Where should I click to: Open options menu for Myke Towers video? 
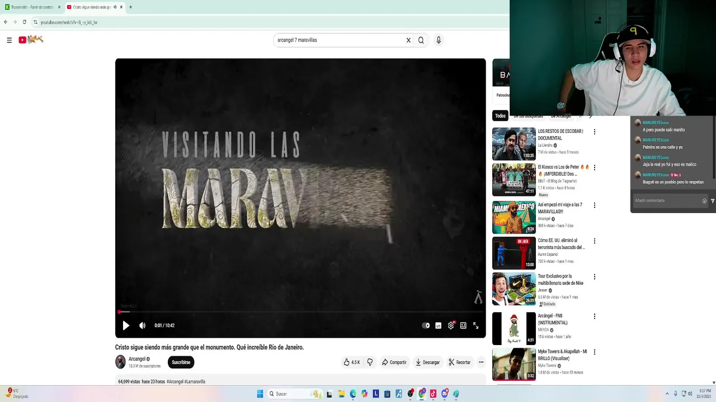click(595, 352)
